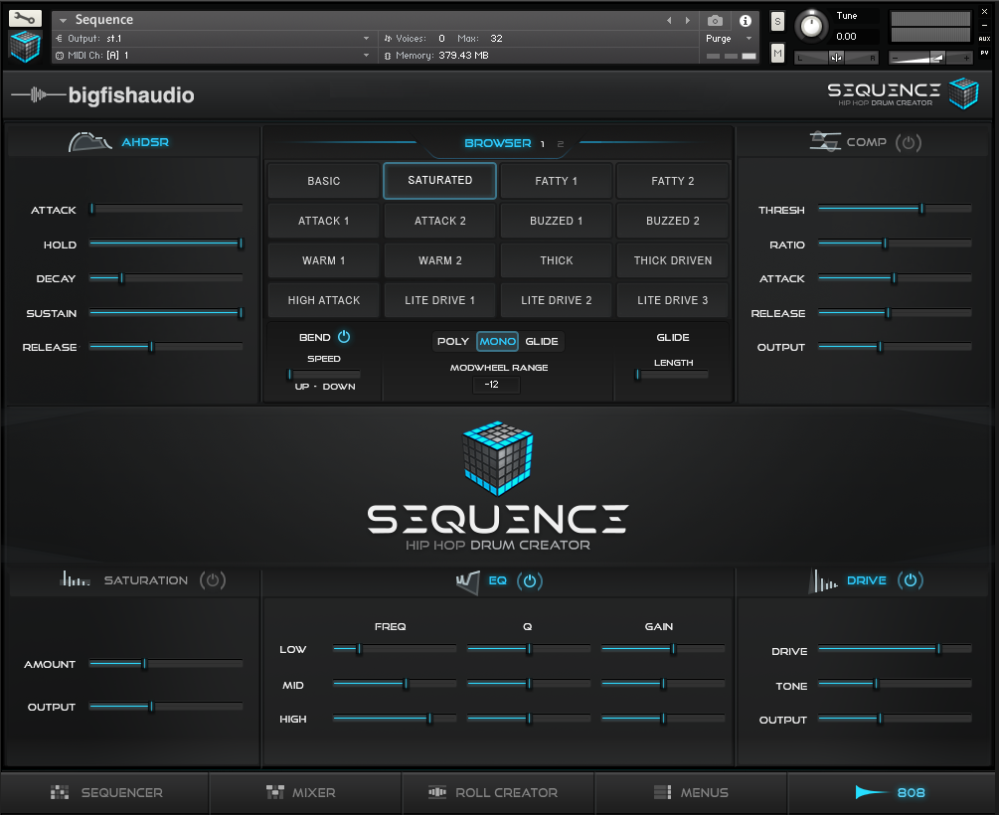Select MONO voice mode
Screen dimensions: 999x815
498,342
